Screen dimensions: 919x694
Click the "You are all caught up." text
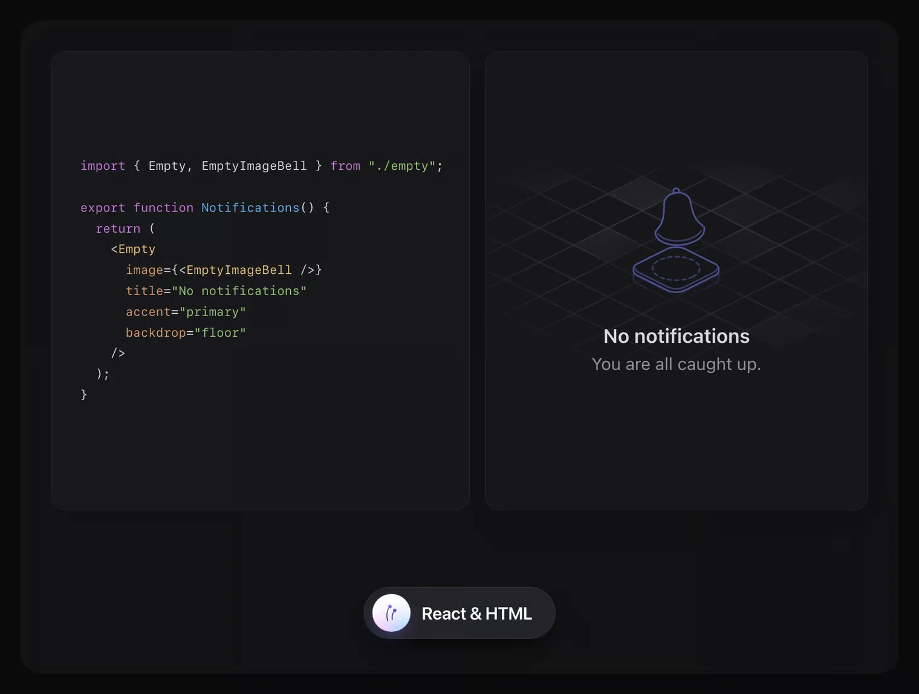(676, 364)
